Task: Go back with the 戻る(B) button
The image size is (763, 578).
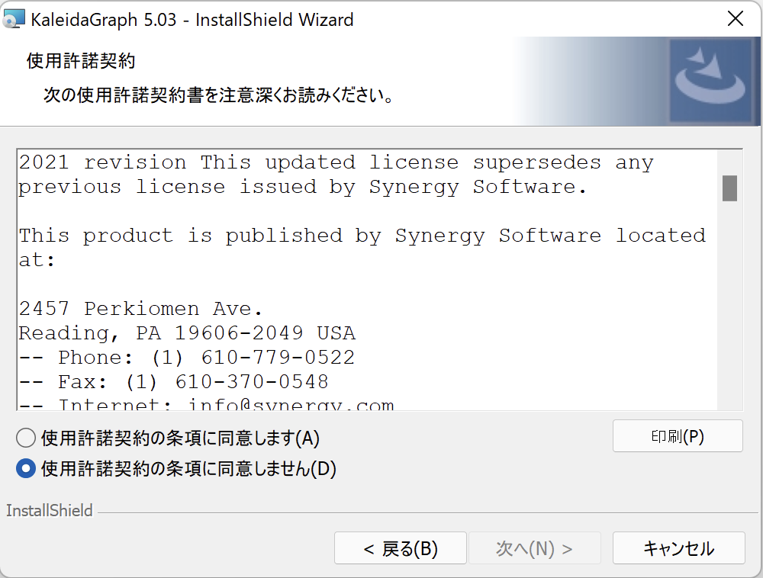Action: (x=400, y=548)
